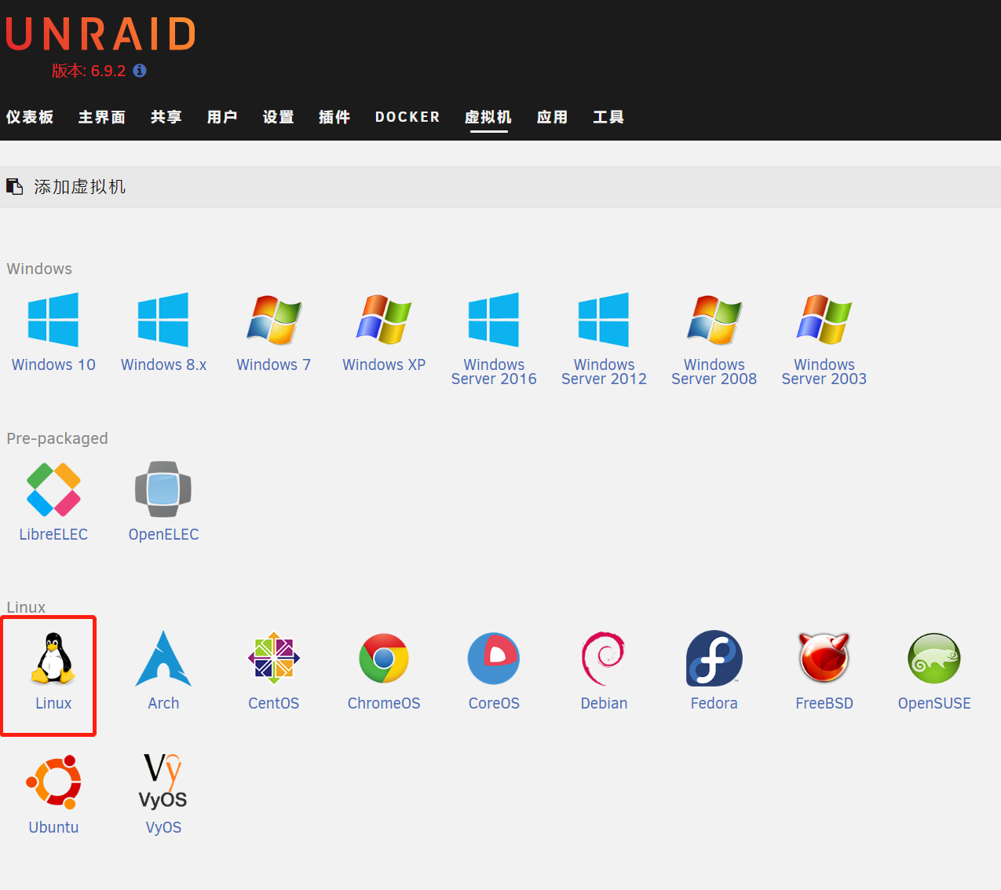Select the 虚拟机 VMs tab
Viewport: 1001px width, 890px height.
click(488, 117)
